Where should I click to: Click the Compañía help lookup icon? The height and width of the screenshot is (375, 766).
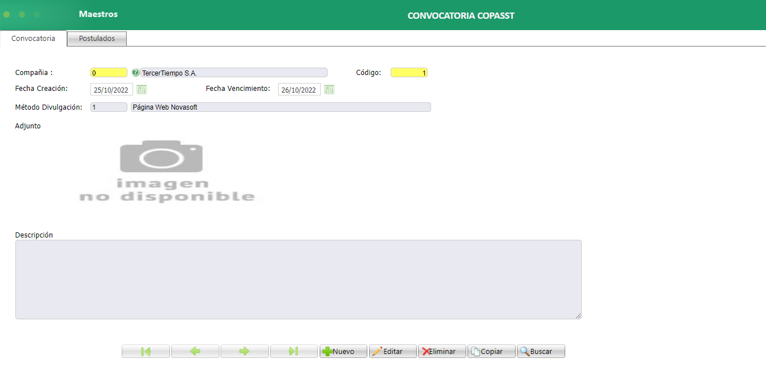(135, 73)
